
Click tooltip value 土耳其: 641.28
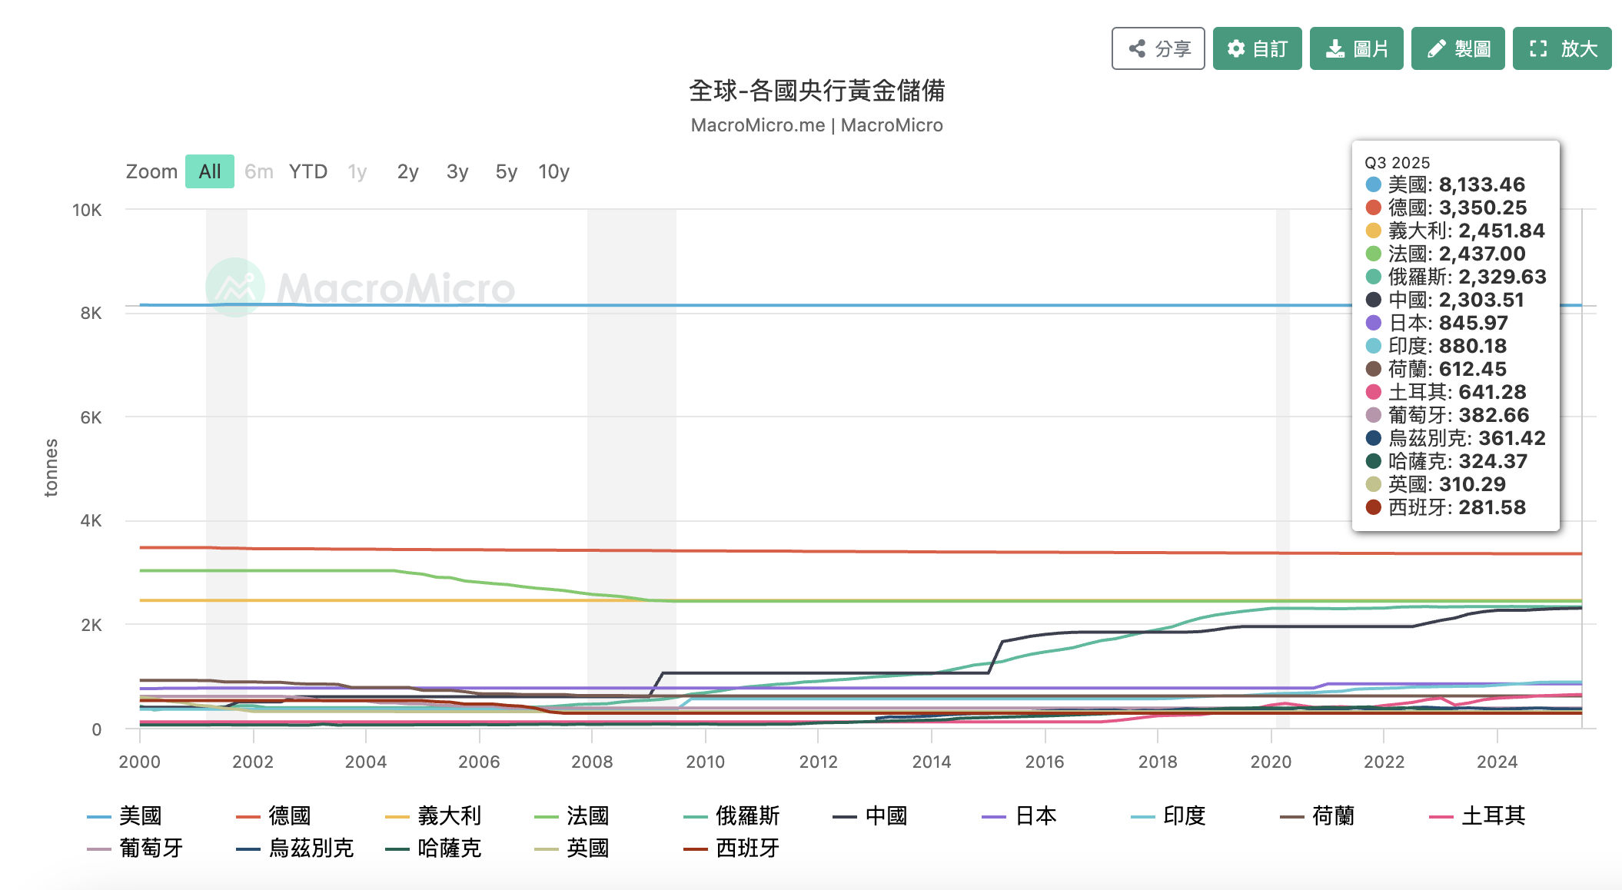1446,392
